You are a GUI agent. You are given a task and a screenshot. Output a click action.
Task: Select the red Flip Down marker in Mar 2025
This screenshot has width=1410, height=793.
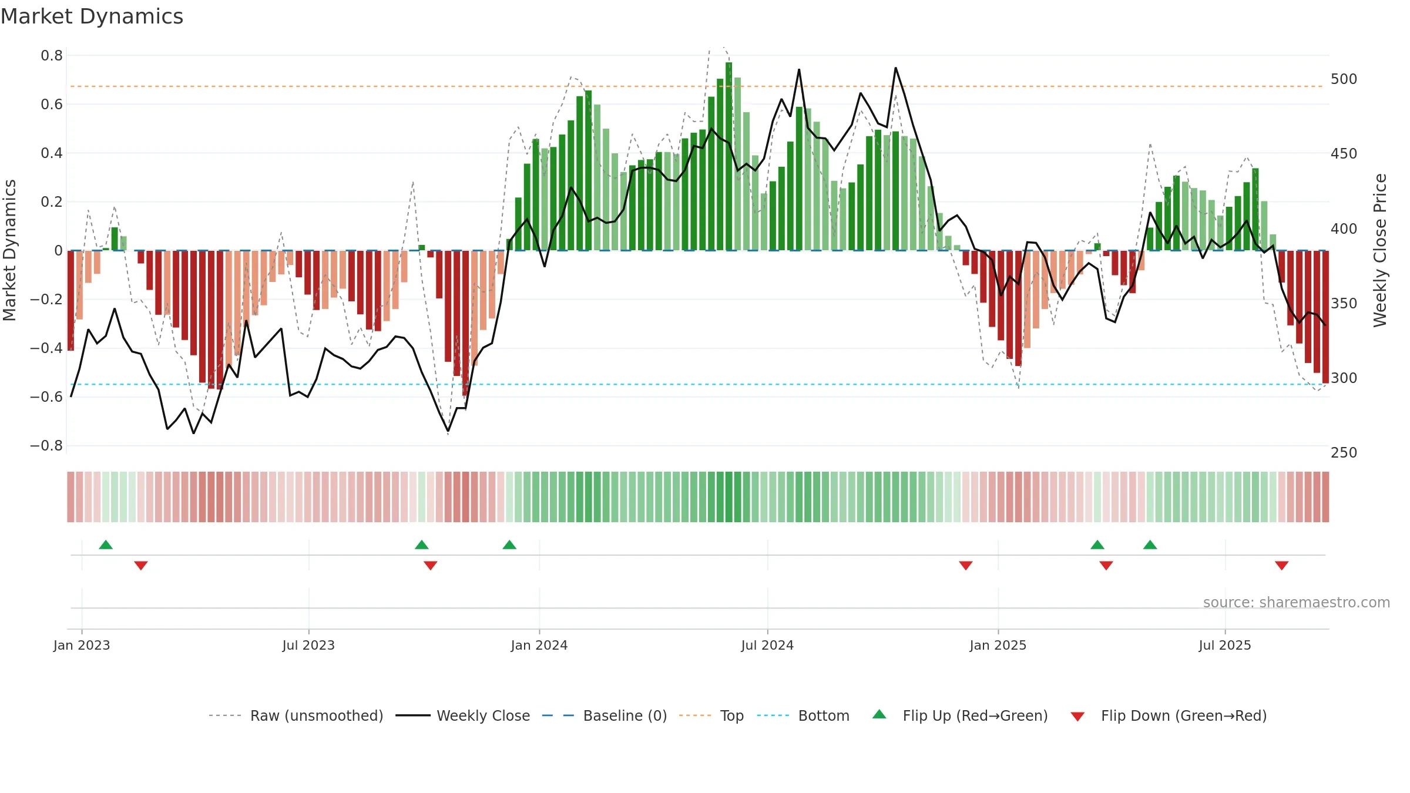tap(1106, 566)
